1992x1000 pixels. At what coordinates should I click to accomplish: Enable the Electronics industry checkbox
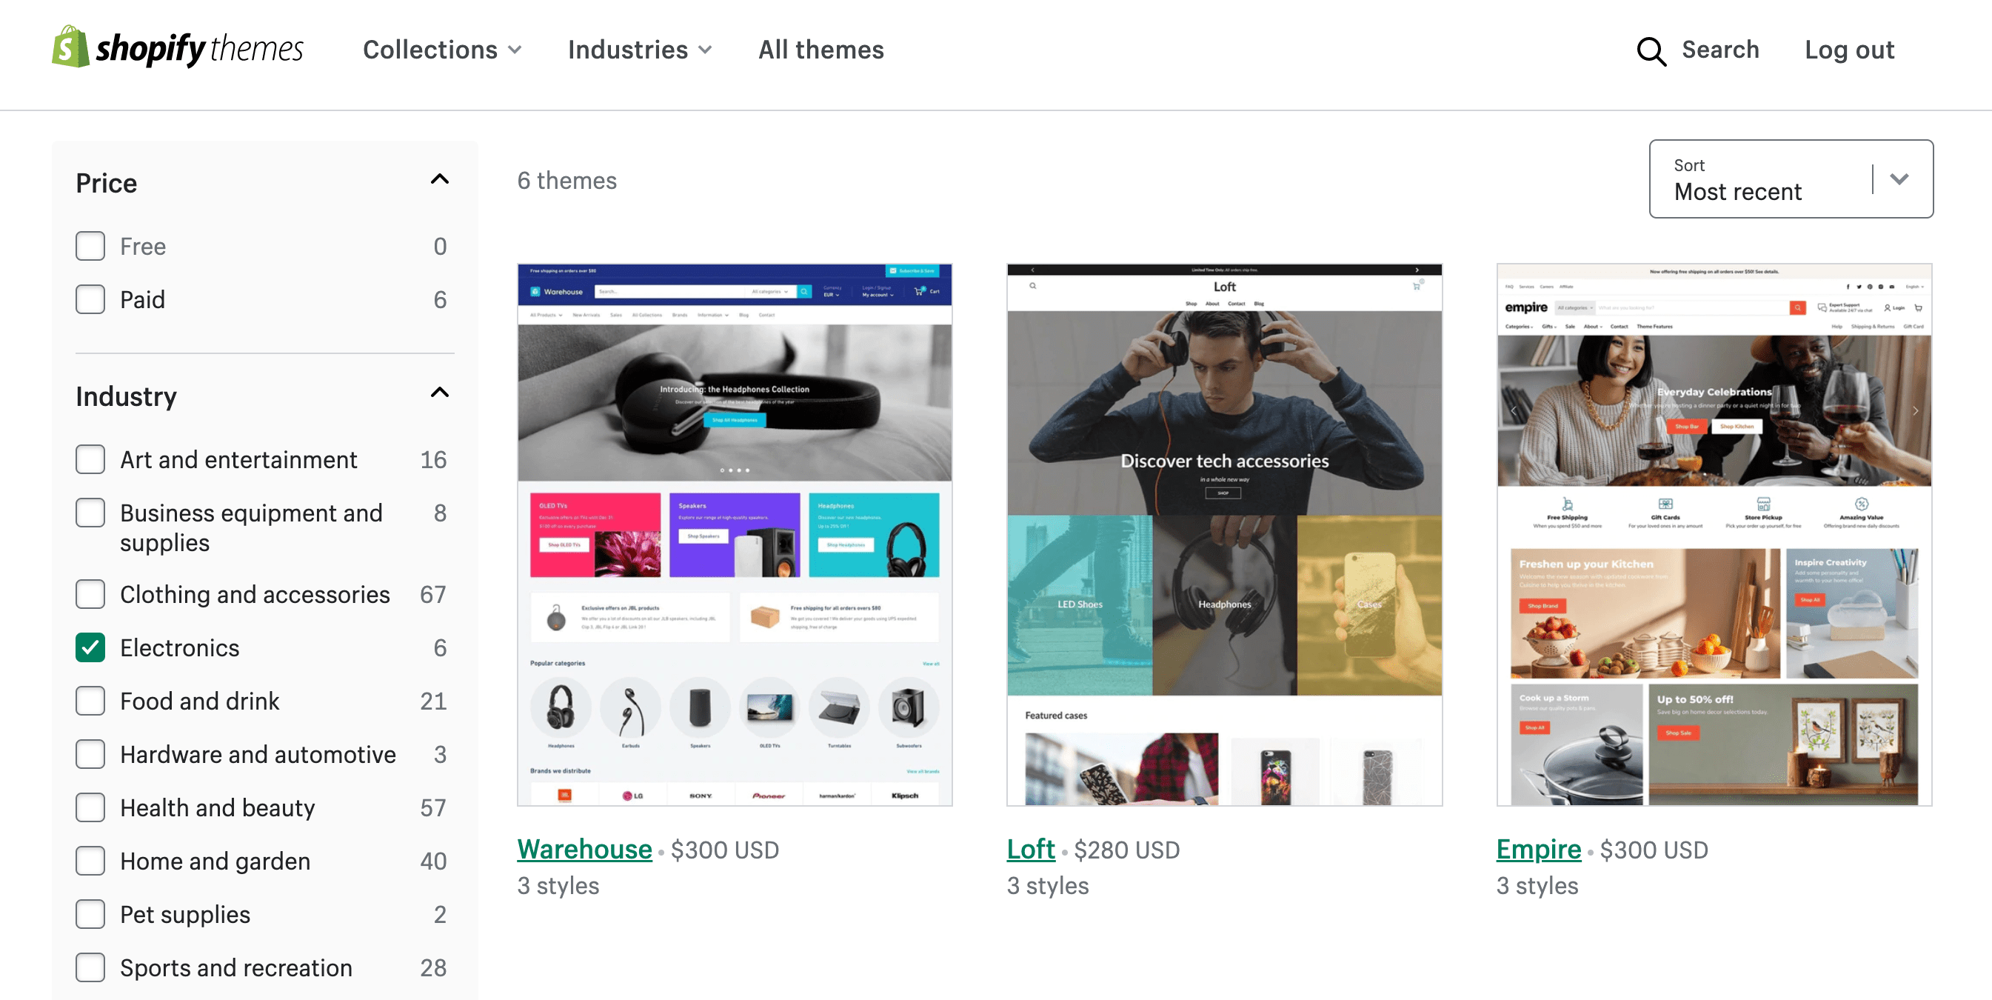92,648
